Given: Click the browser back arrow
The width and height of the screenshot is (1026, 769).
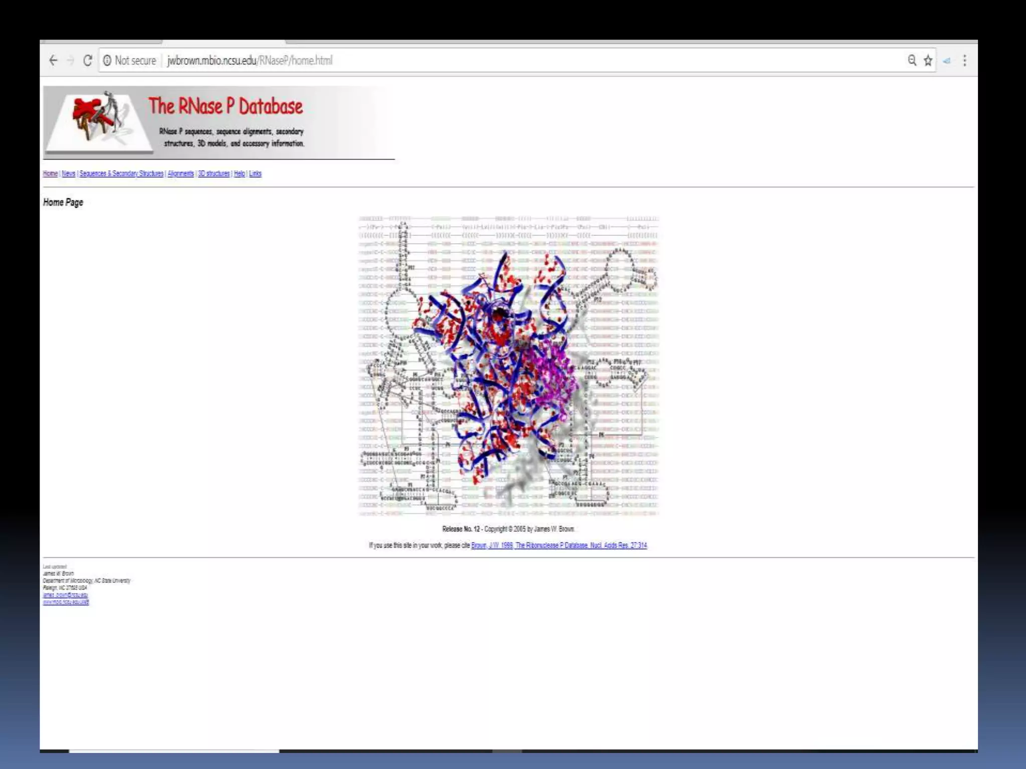Looking at the screenshot, I should [x=53, y=61].
